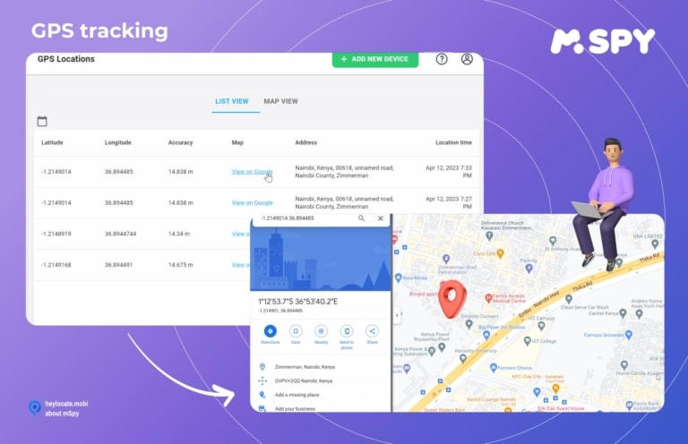Click the Address column header
The width and height of the screenshot is (688, 444).
(305, 142)
